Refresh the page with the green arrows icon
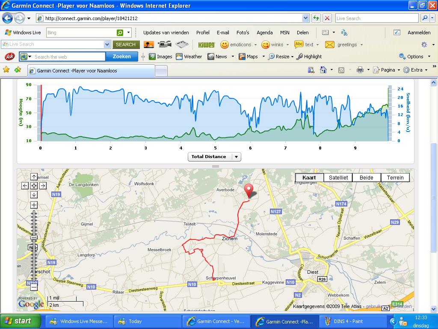Screen dimensions: 438x329 tap(316, 18)
